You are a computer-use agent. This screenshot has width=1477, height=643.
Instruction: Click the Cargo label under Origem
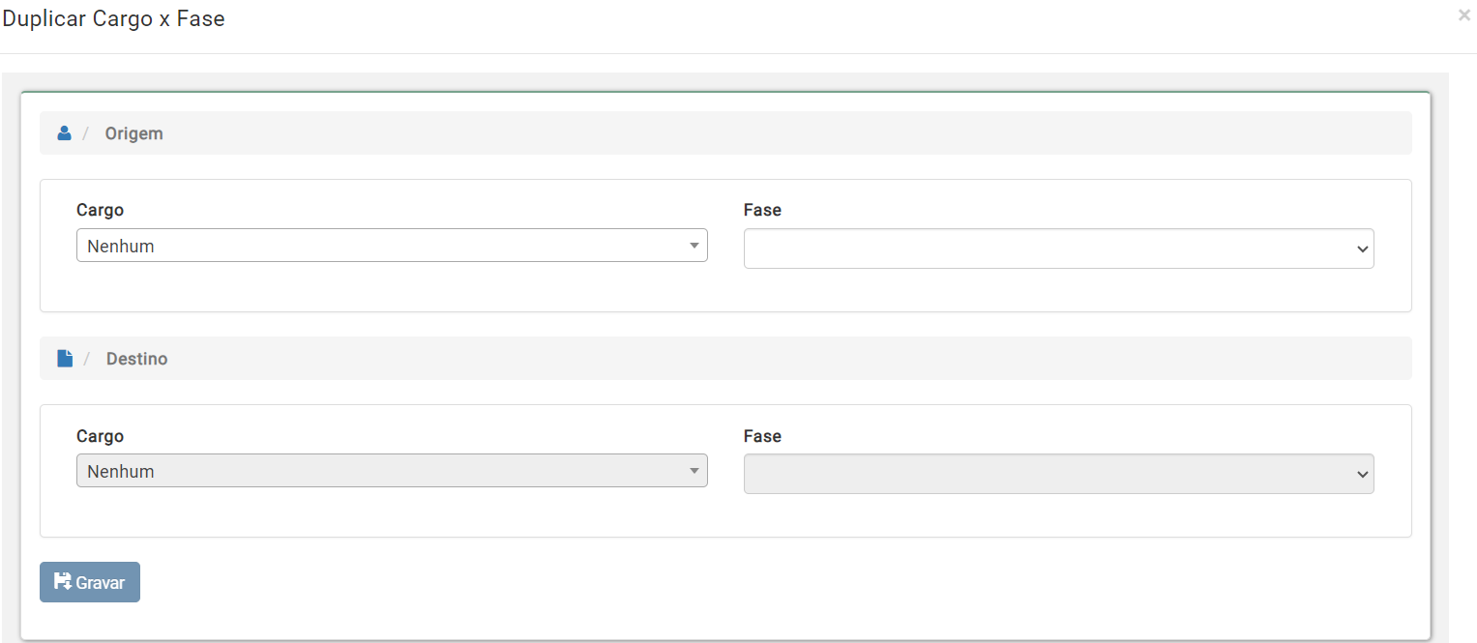100,210
